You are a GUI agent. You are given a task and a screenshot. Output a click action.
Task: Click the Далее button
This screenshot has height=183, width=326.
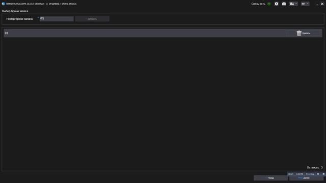coord(306,178)
